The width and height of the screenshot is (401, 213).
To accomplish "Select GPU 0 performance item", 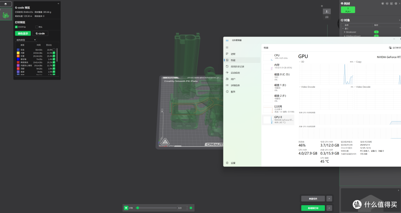I will pos(278,120).
